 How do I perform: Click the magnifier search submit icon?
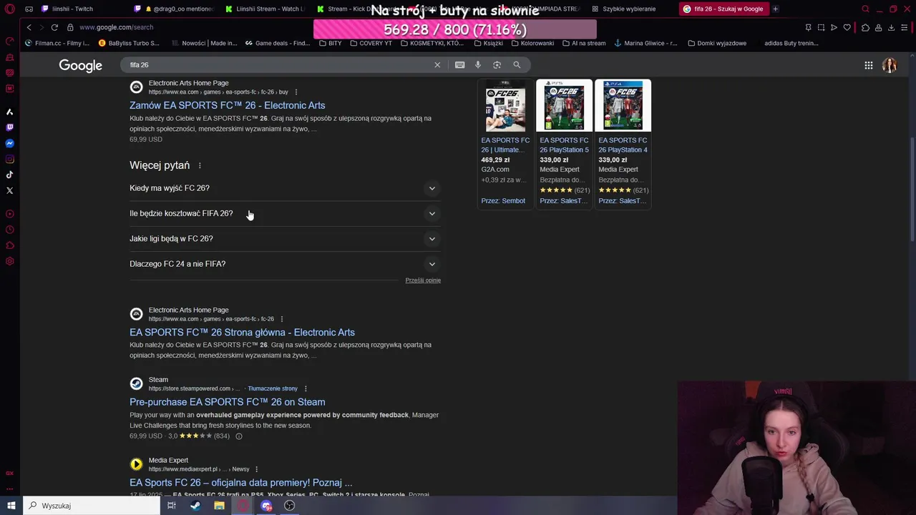[x=517, y=65]
